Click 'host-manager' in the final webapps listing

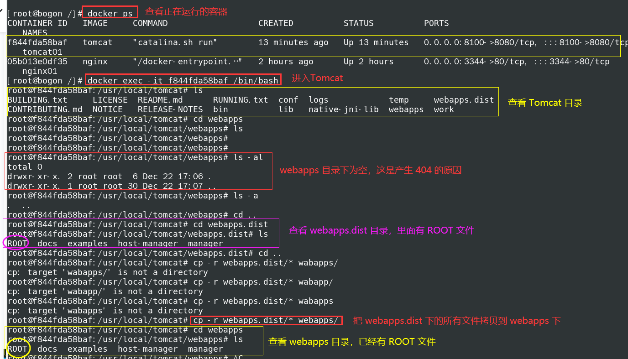[148, 349]
